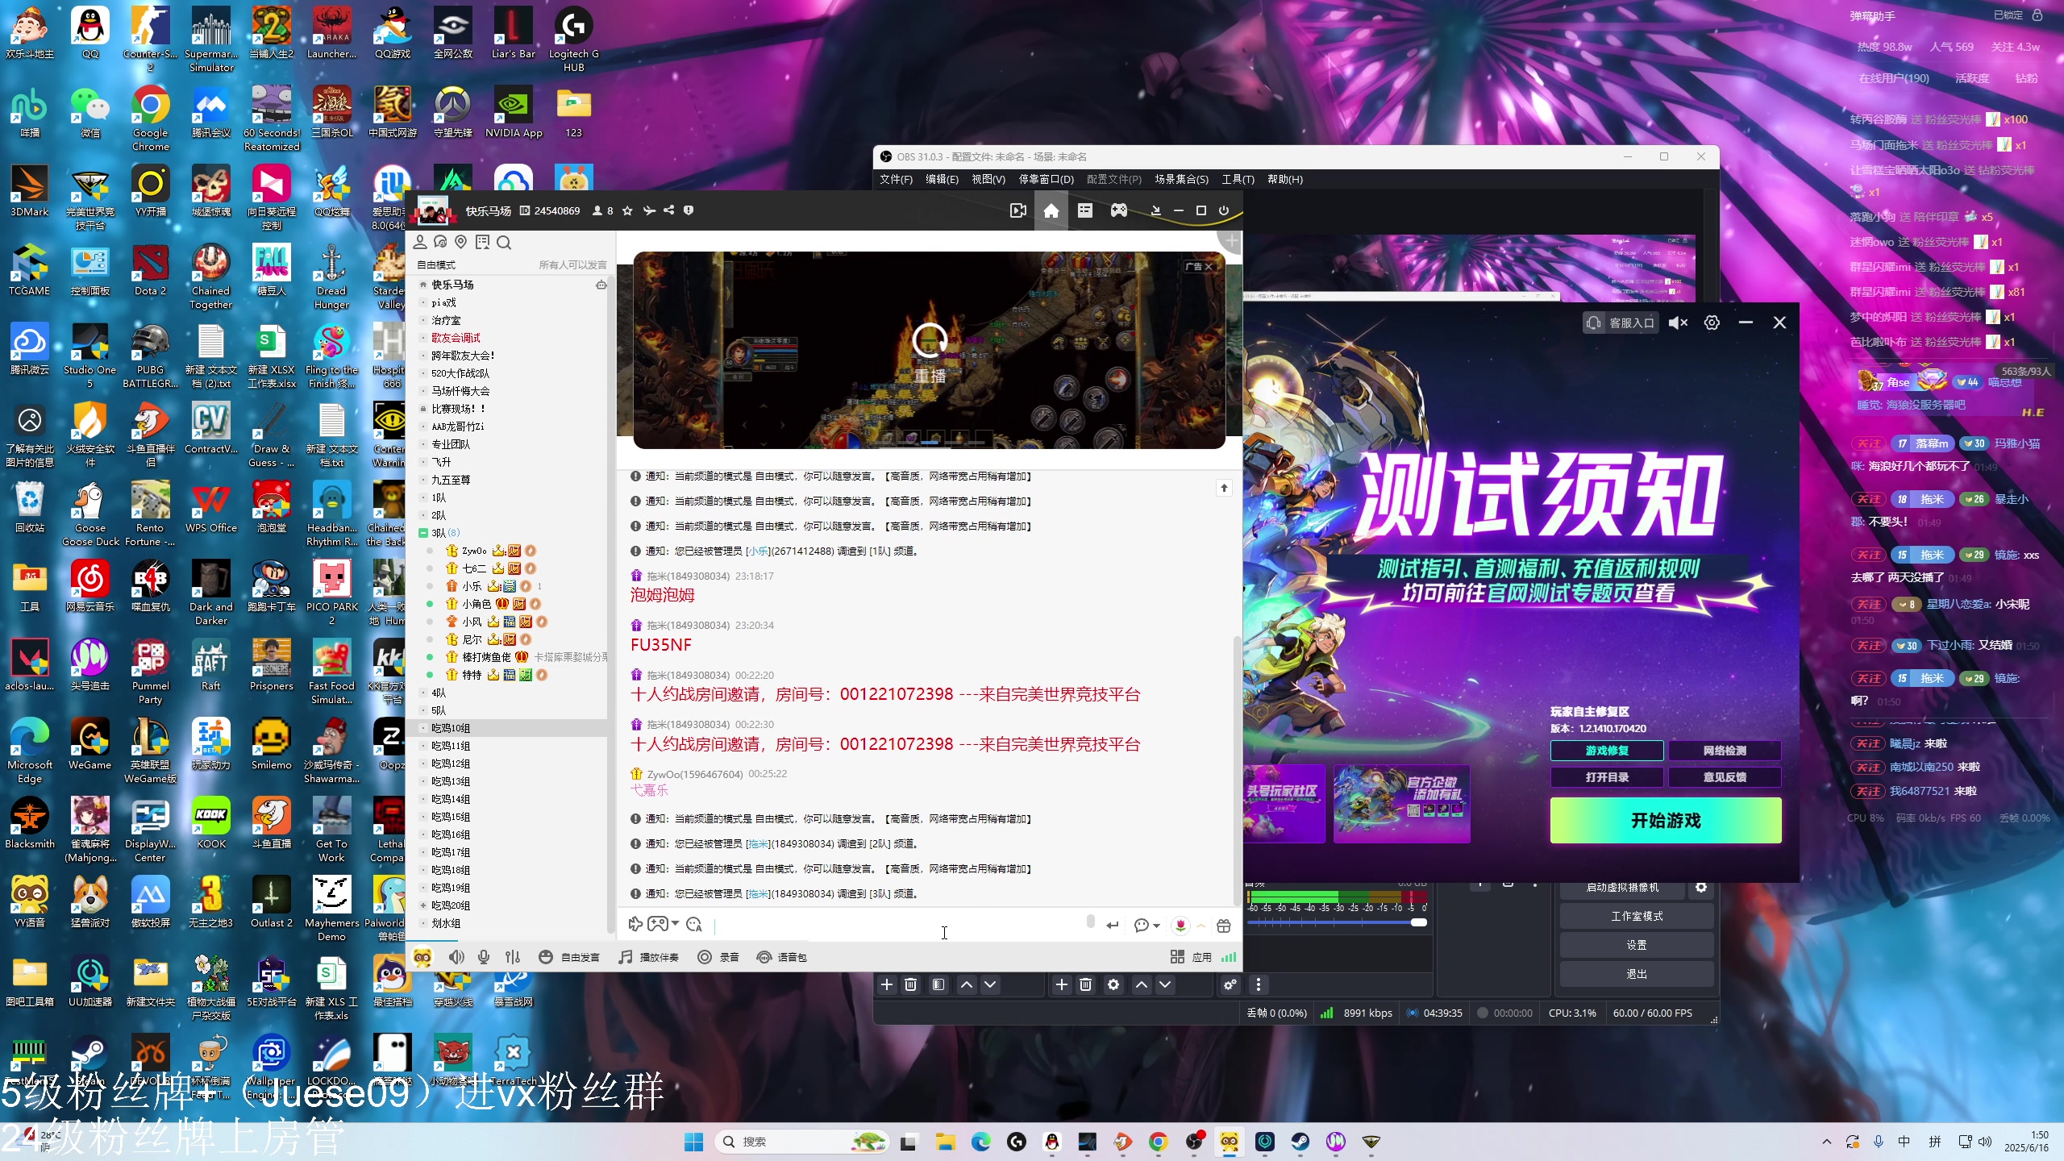Click the Windows Start button

[x=693, y=1142]
